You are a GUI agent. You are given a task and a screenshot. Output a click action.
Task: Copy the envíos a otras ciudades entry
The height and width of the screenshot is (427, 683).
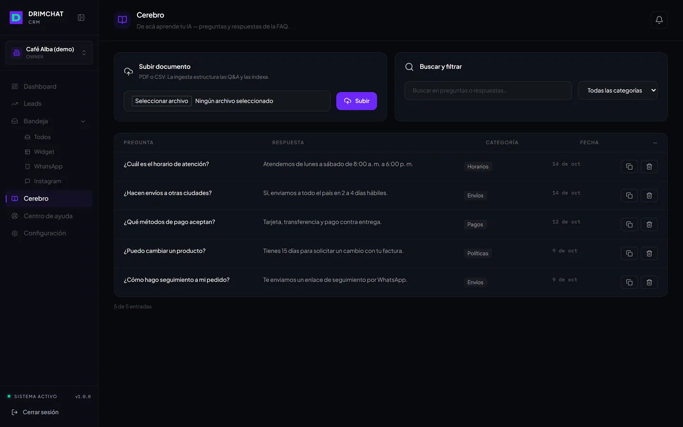point(629,195)
